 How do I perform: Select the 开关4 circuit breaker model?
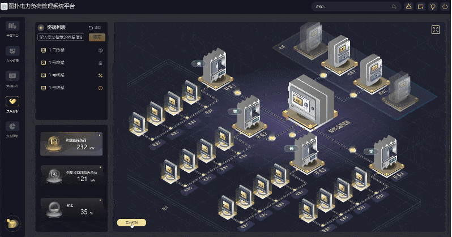(x=386, y=156)
